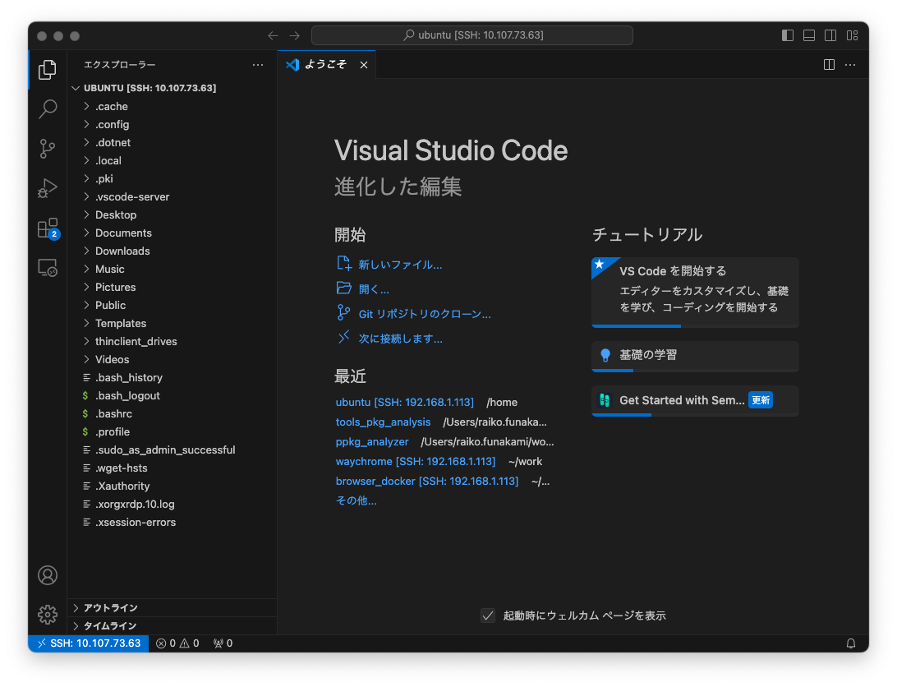Expand the .config folder

point(172,124)
